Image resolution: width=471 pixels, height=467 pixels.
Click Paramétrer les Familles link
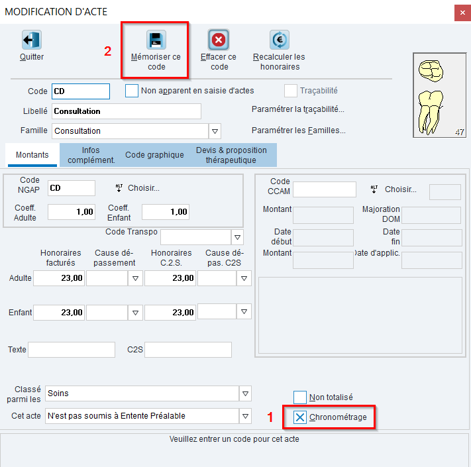(x=298, y=130)
